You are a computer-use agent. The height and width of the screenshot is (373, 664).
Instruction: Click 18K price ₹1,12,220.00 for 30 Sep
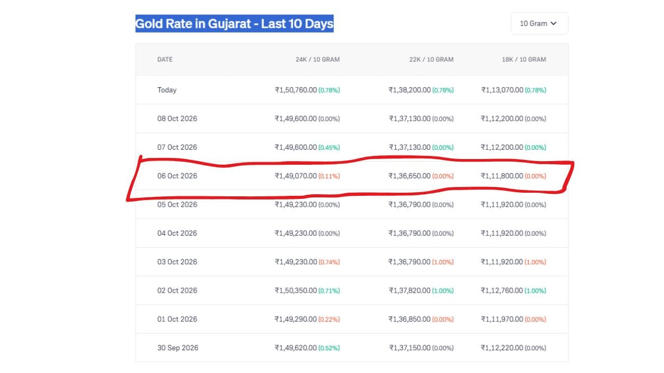tap(502, 348)
